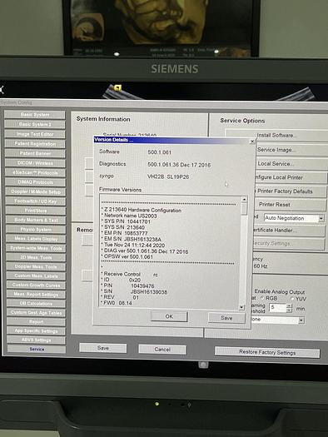
Task: Select the Service page in sidebar
Action: tap(37, 349)
